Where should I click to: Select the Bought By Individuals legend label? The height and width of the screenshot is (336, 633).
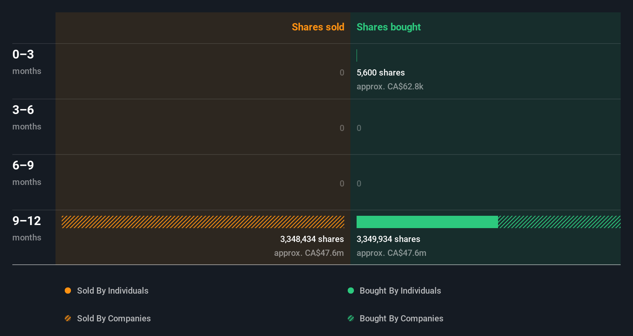(x=400, y=291)
